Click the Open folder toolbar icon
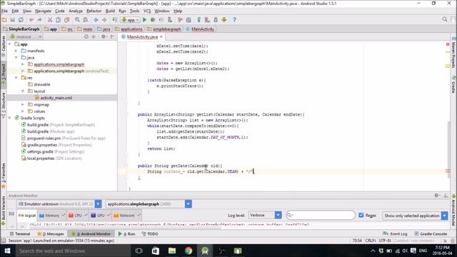Image resolution: width=457 pixels, height=257 pixels. [x=4, y=20]
